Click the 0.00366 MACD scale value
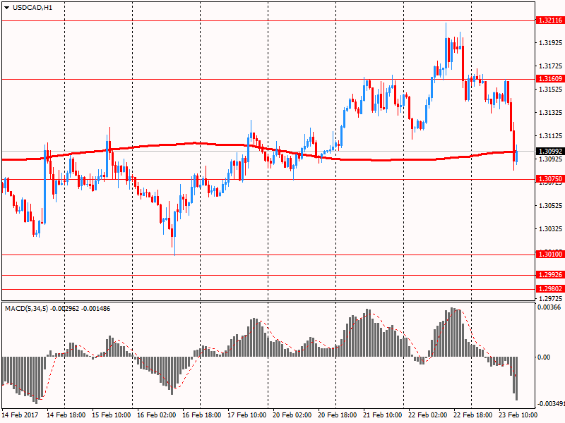Viewport: 565px width, 423px height. tap(549, 307)
